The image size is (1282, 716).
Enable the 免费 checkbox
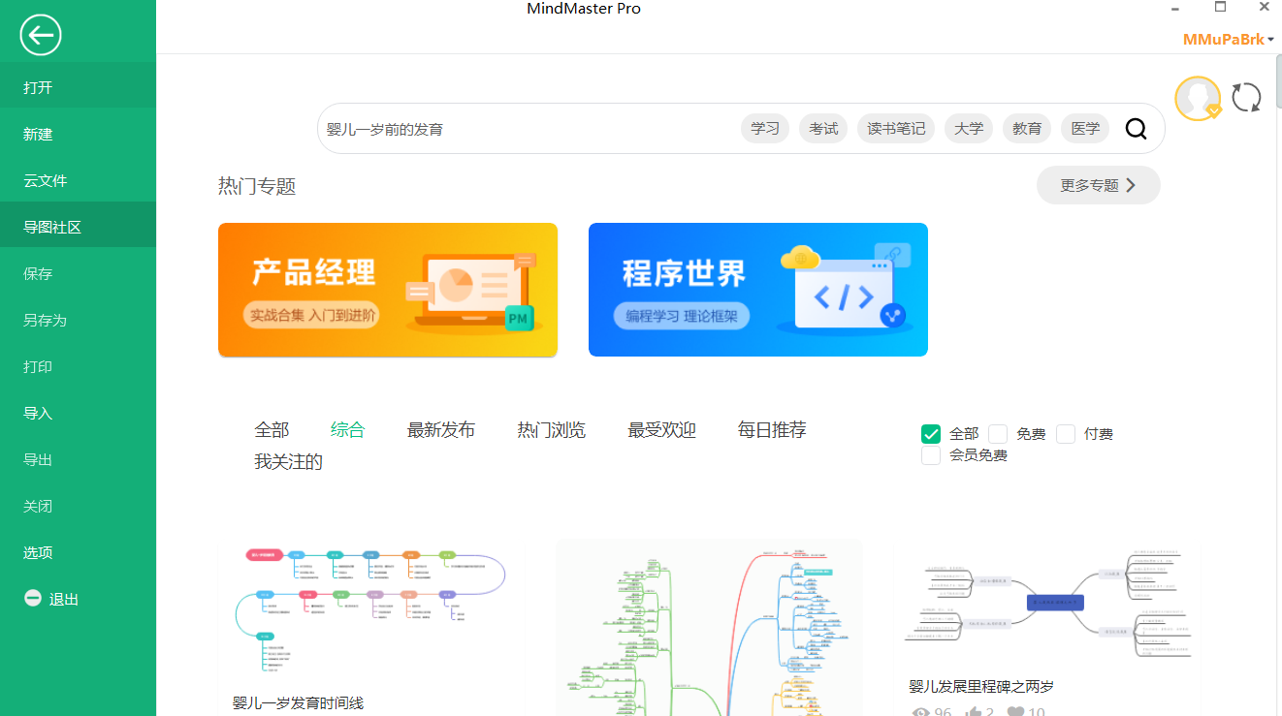(998, 433)
